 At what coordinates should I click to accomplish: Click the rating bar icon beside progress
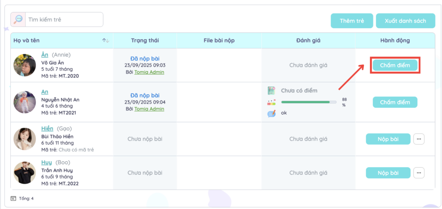271,102
